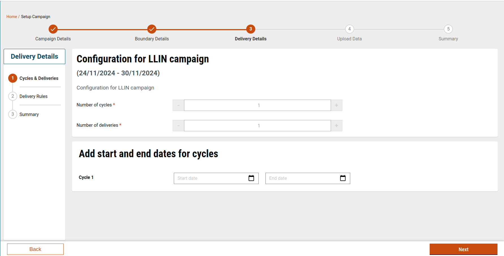Increase the number of cycles
504x256 pixels.
(x=336, y=105)
